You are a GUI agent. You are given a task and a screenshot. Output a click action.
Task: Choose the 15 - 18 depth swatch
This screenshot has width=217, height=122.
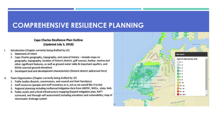178,91
